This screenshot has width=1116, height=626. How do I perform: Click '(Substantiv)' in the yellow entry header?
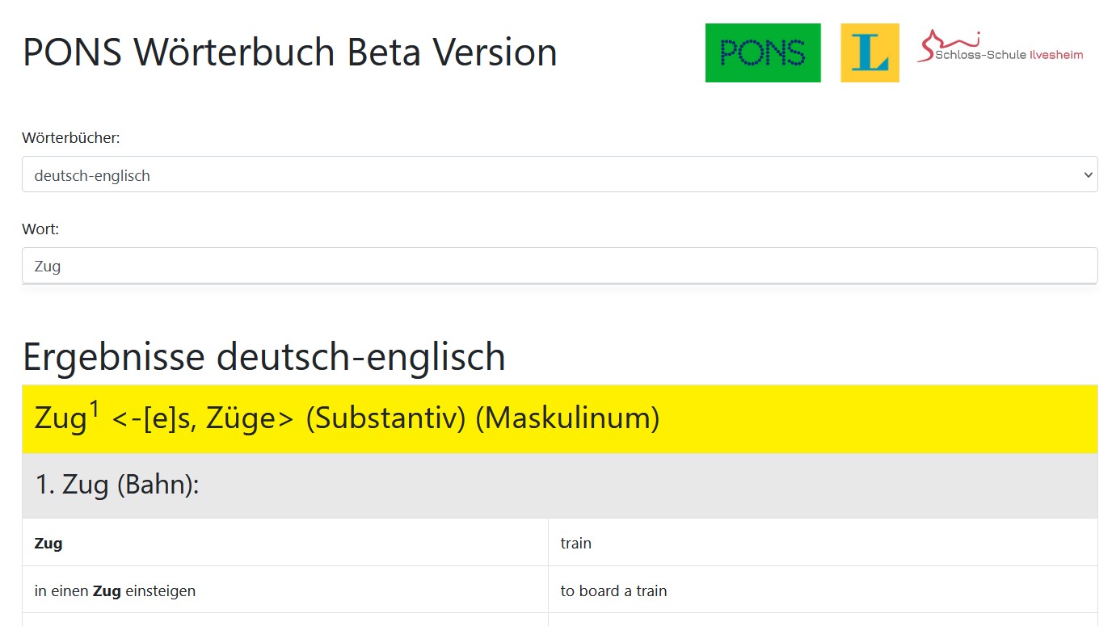pyautogui.click(x=385, y=419)
